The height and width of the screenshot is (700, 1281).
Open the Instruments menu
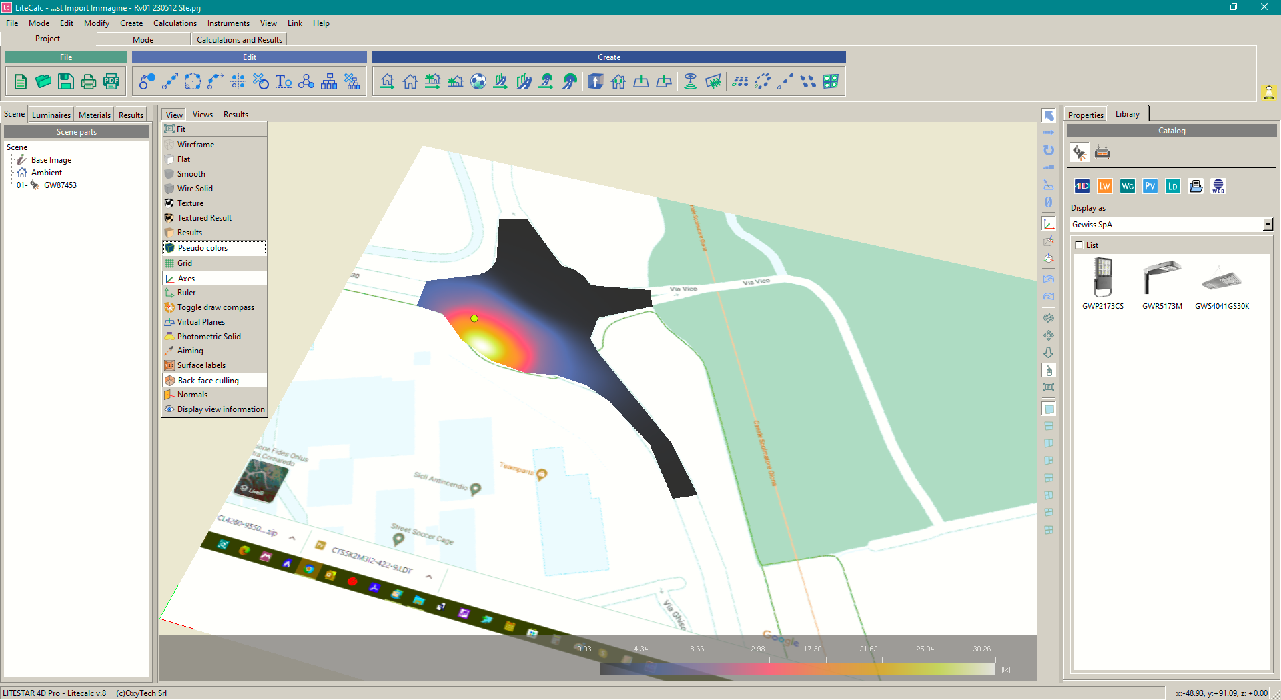tap(228, 23)
